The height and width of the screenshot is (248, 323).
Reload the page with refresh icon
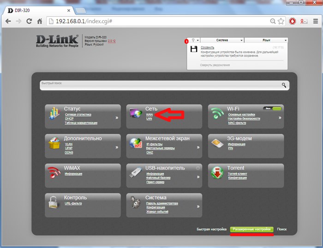point(29,21)
